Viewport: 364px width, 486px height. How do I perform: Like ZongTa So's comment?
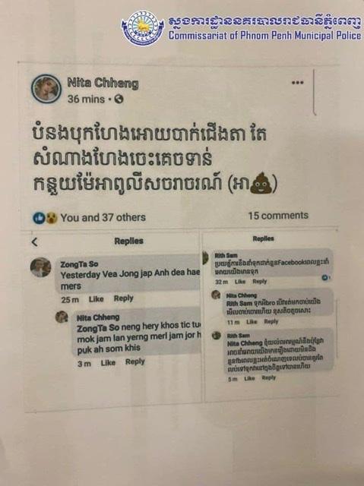click(96, 298)
